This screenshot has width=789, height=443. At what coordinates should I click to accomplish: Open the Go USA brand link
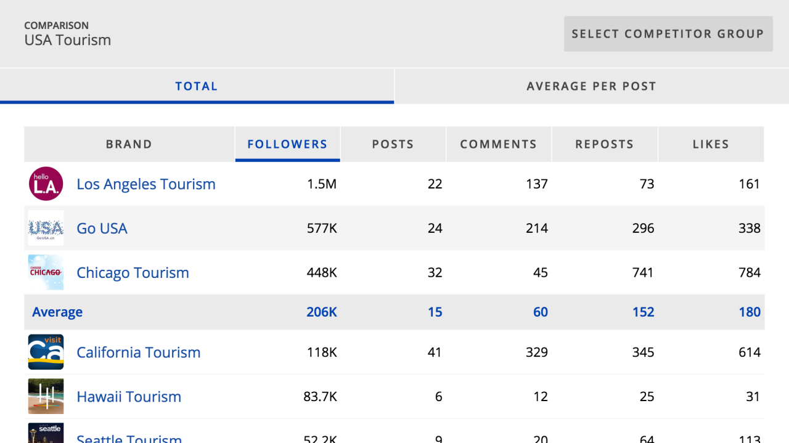[102, 229]
